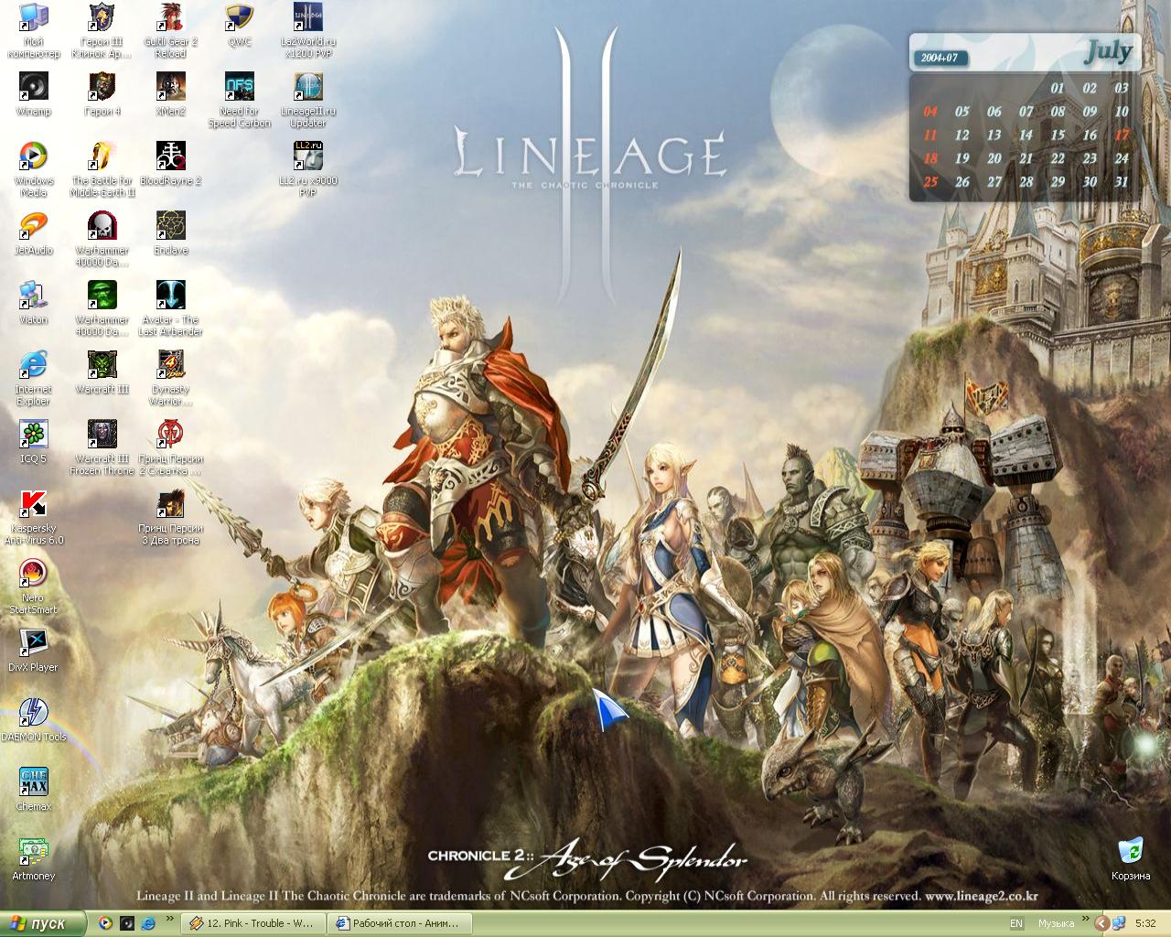Click the BloodRayne 2 desktop shortcut
The height and width of the screenshot is (937, 1171).
click(170, 164)
